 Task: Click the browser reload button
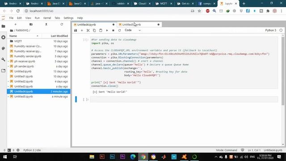coord(18,11)
